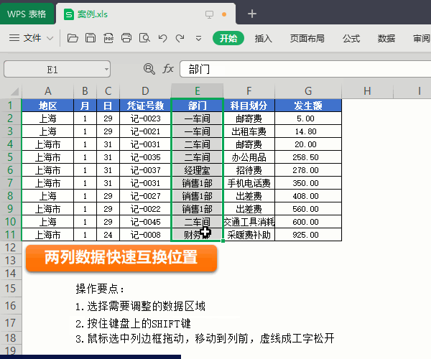Open the 数据 tab
This screenshot has width=431, height=359.
(x=386, y=39)
